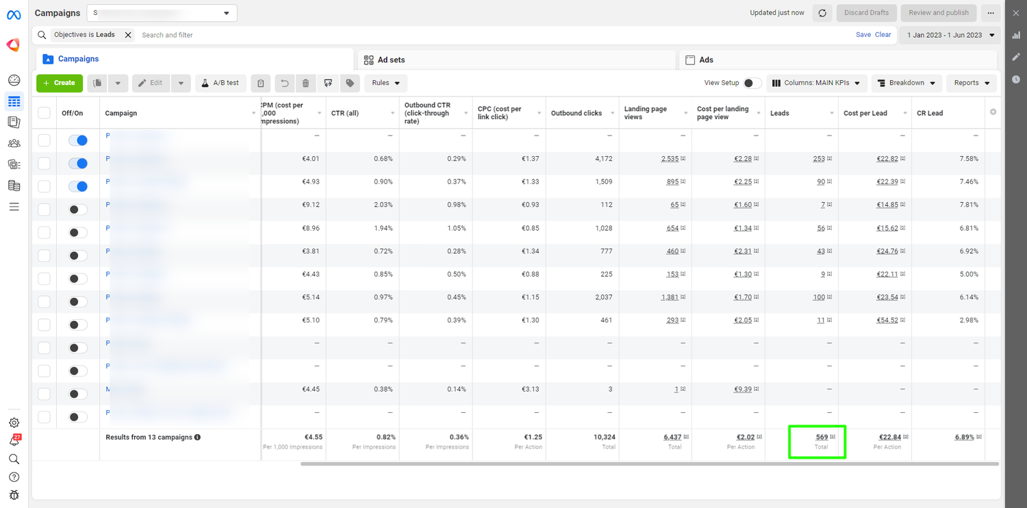The height and width of the screenshot is (508, 1027).
Task: Select all campaigns with header checkbox
Action: coord(44,113)
